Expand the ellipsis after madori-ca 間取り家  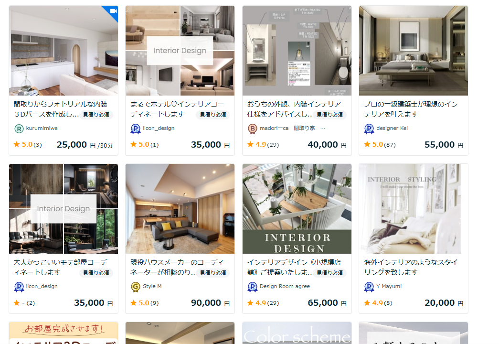coord(323,129)
